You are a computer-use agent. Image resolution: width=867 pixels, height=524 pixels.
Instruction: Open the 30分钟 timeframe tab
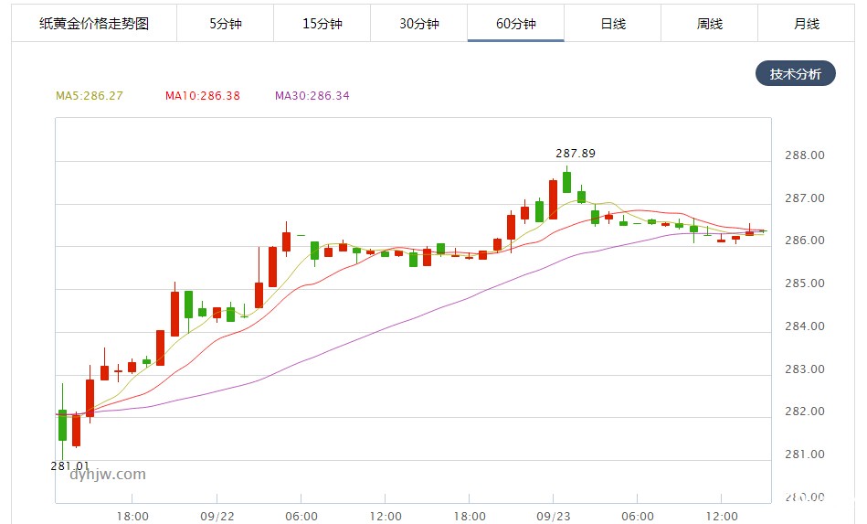pyautogui.click(x=418, y=24)
